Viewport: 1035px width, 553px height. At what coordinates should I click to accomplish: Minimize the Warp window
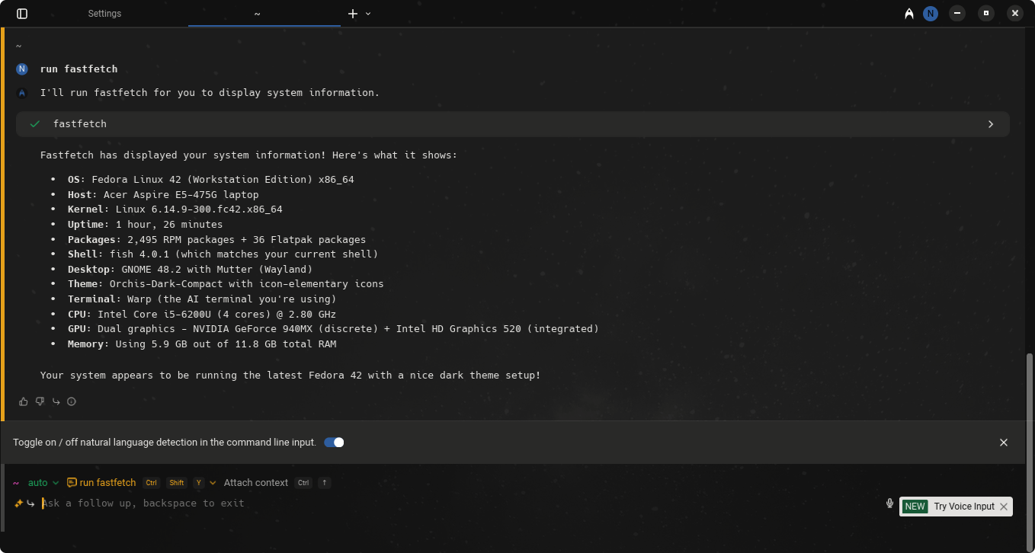click(957, 14)
